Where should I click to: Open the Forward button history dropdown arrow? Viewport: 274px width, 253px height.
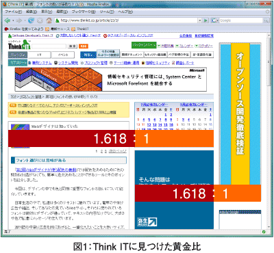pos(25,21)
